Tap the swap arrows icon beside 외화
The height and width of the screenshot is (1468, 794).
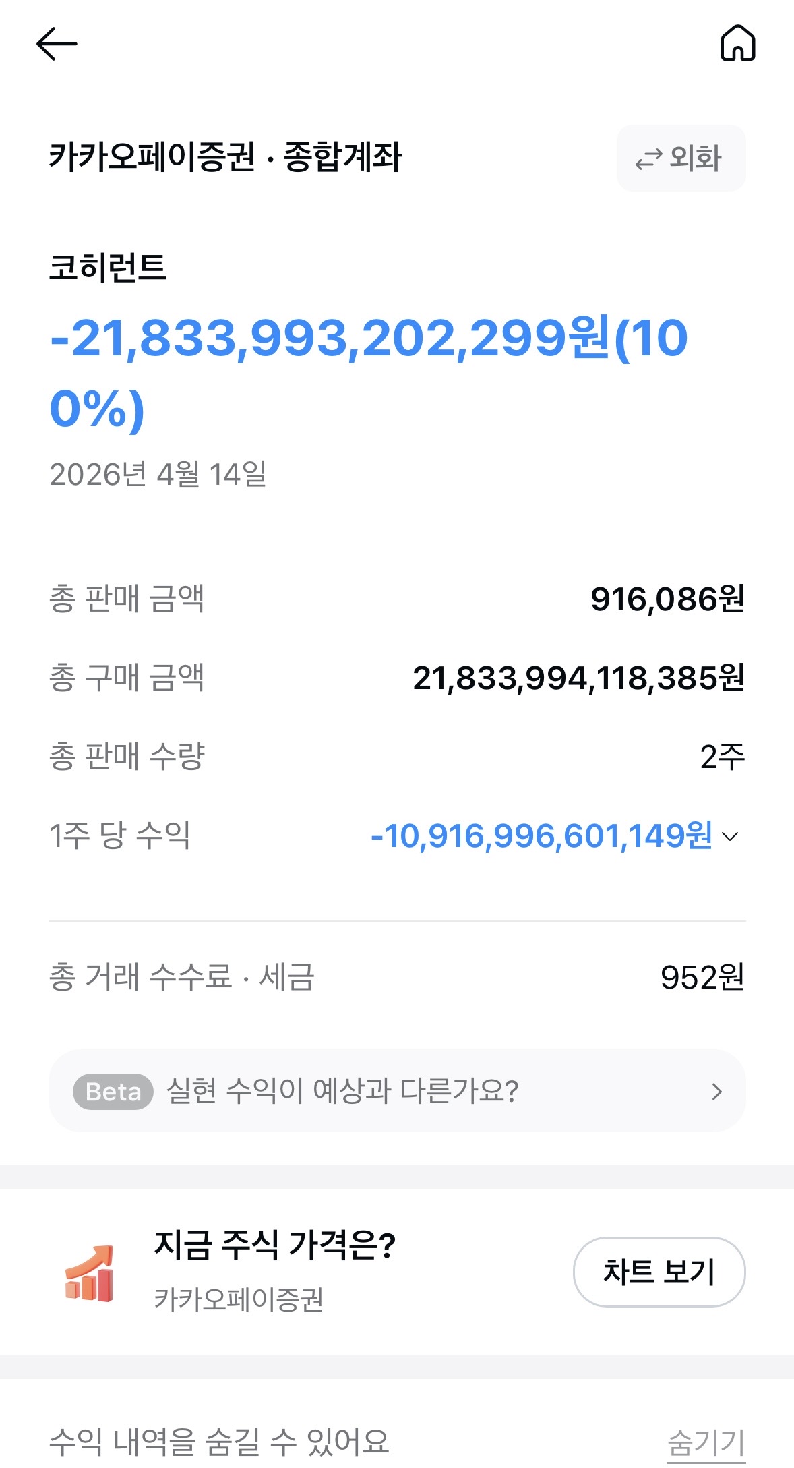pyautogui.click(x=648, y=160)
